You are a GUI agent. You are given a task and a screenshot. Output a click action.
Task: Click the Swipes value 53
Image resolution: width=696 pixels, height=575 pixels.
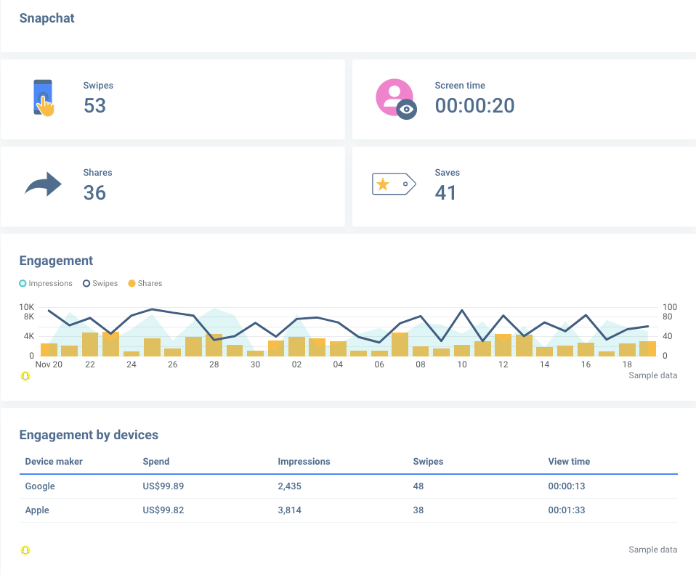pos(94,105)
